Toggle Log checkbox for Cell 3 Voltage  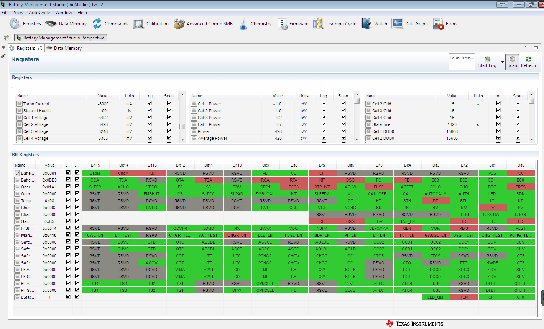pos(150,131)
